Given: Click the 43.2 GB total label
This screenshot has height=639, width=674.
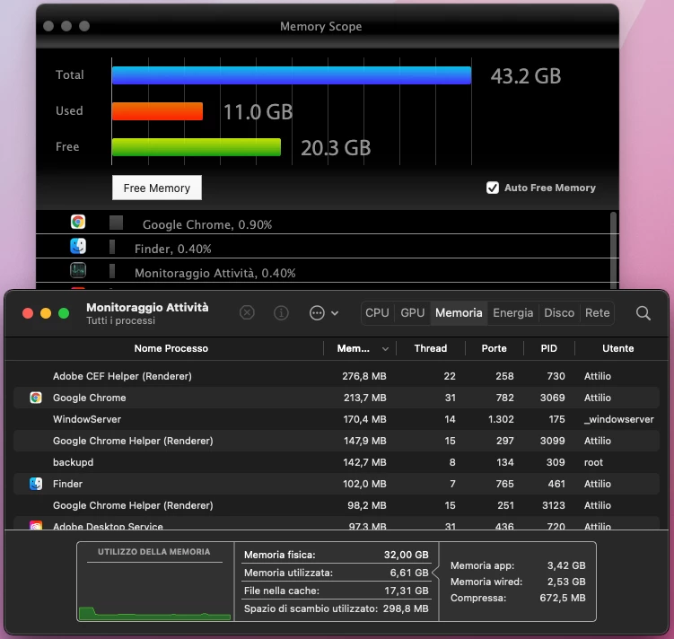Looking at the screenshot, I should [x=526, y=76].
